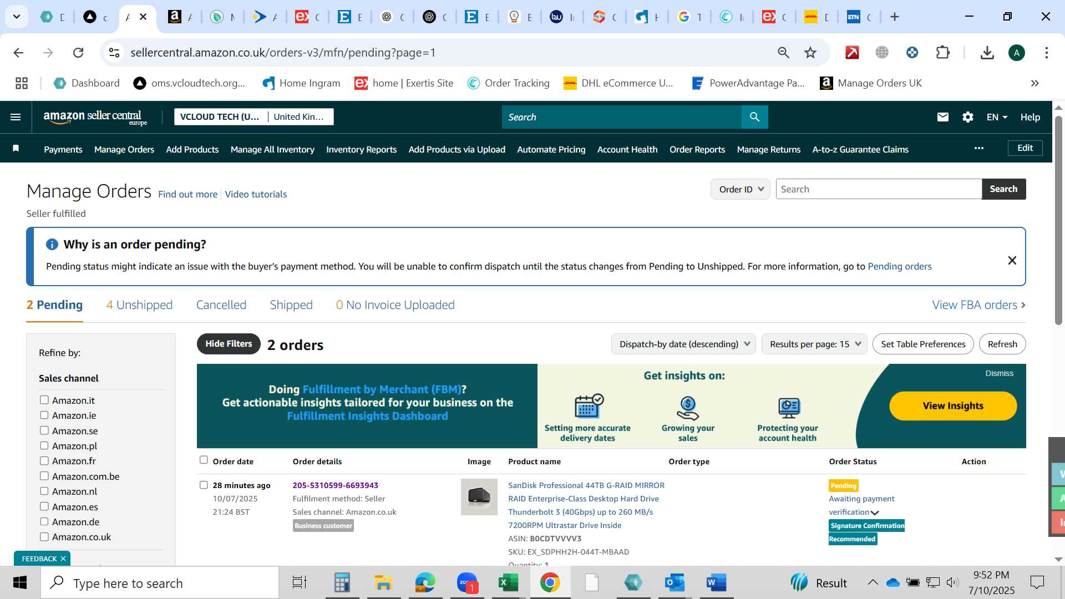Open the EN language dropdown

[x=997, y=117]
